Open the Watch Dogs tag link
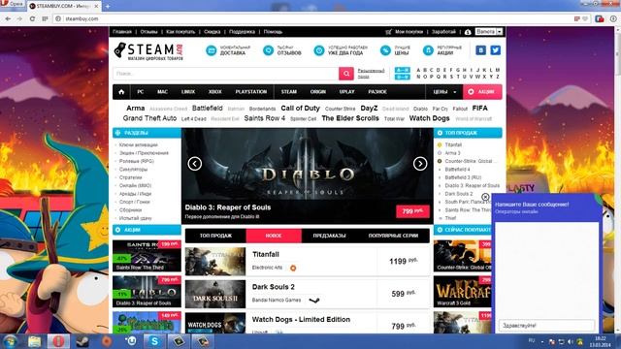This screenshot has height=349, width=621. pos(429,118)
